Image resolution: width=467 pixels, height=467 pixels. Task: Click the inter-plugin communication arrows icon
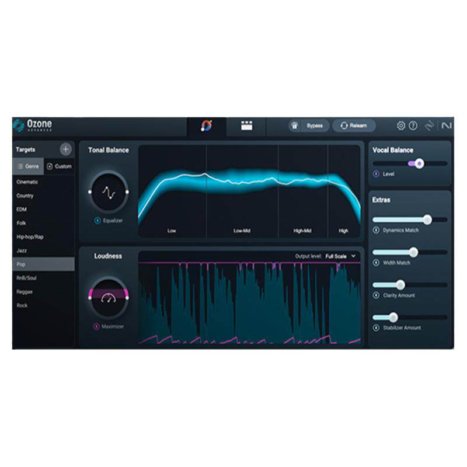429,126
